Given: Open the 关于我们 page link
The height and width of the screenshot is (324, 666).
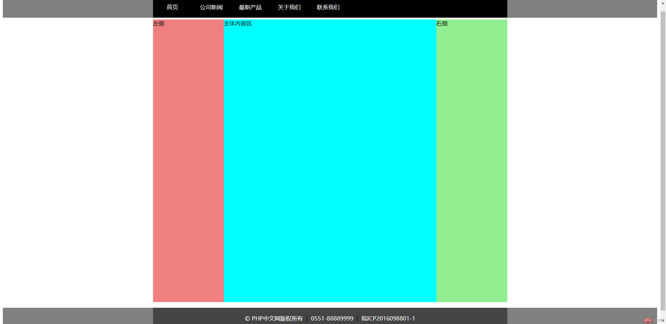Looking at the screenshot, I should point(289,7).
